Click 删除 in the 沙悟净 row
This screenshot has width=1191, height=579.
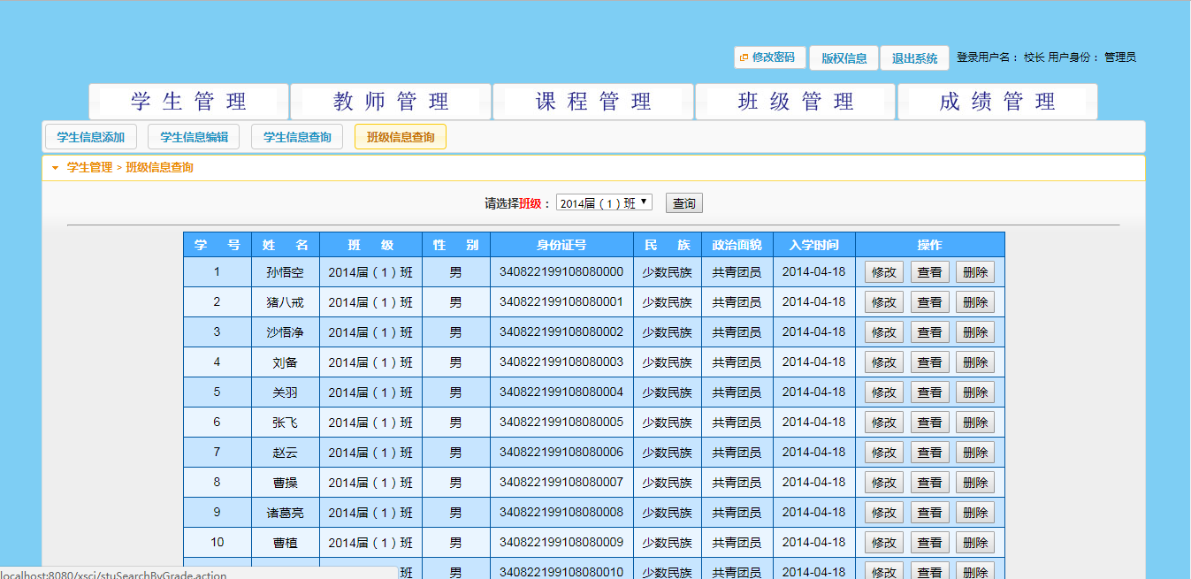(975, 332)
